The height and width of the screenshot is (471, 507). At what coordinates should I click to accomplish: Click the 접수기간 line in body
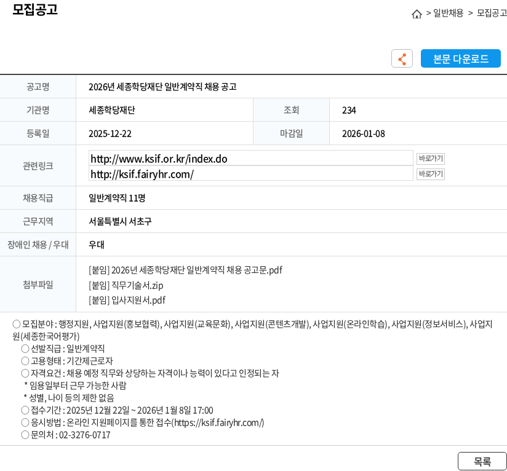pos(117,410)
